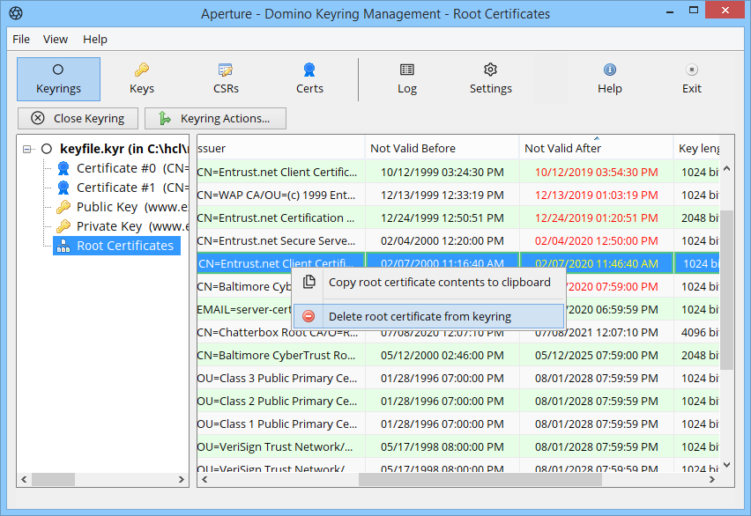751x516 pixels.
Task: Click the tree panel scroll left arrow
Action: (x=24, y=479)
